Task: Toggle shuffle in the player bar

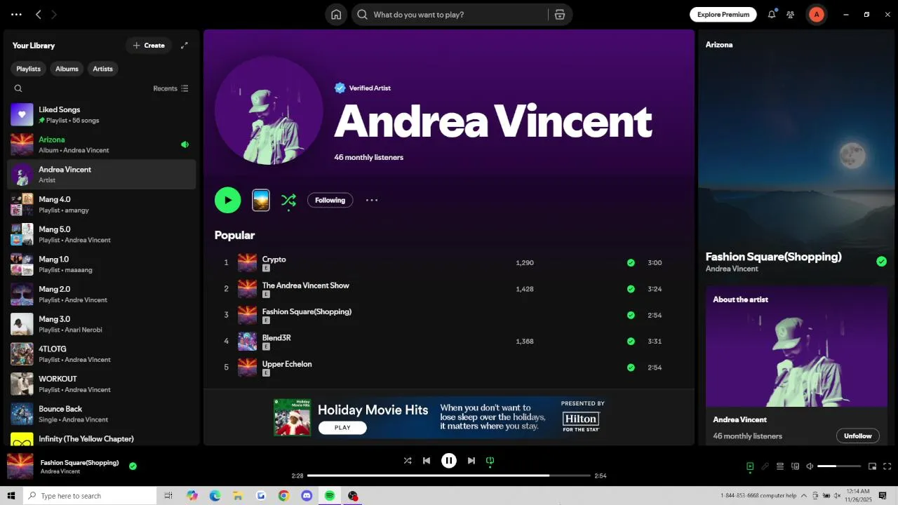Action: pos(408,461)
